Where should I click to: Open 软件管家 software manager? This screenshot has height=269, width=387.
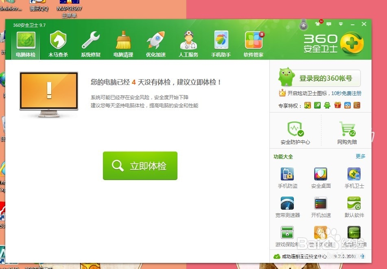(254, 45)
